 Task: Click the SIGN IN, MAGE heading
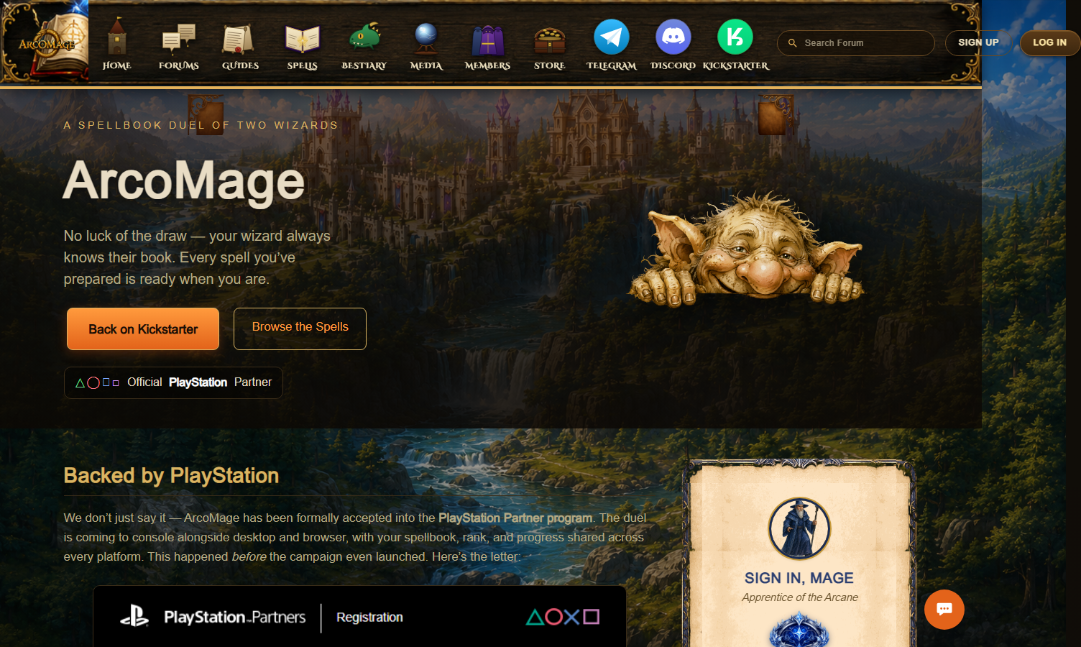pos(799,578)
